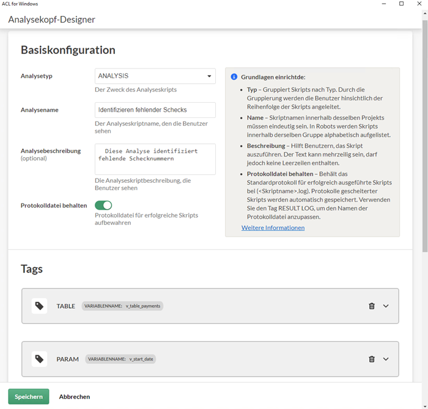This screenshot has height=409, width=428.
Task: Delete the TABLE tag with trash icon
Action: point(372,306)
